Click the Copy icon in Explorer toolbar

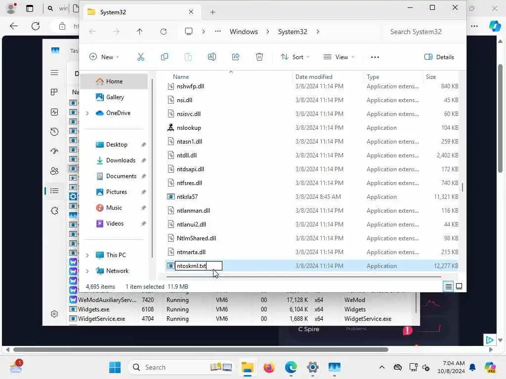[164, 57]
